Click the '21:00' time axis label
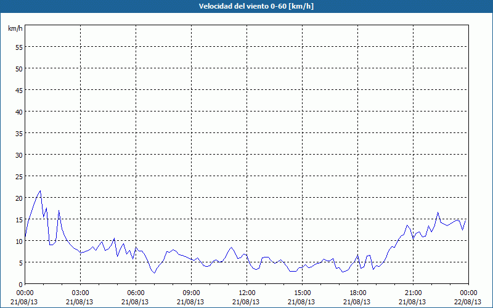Image resolution: width=493 pixels, height=308 pixels. tap(413, 293)
